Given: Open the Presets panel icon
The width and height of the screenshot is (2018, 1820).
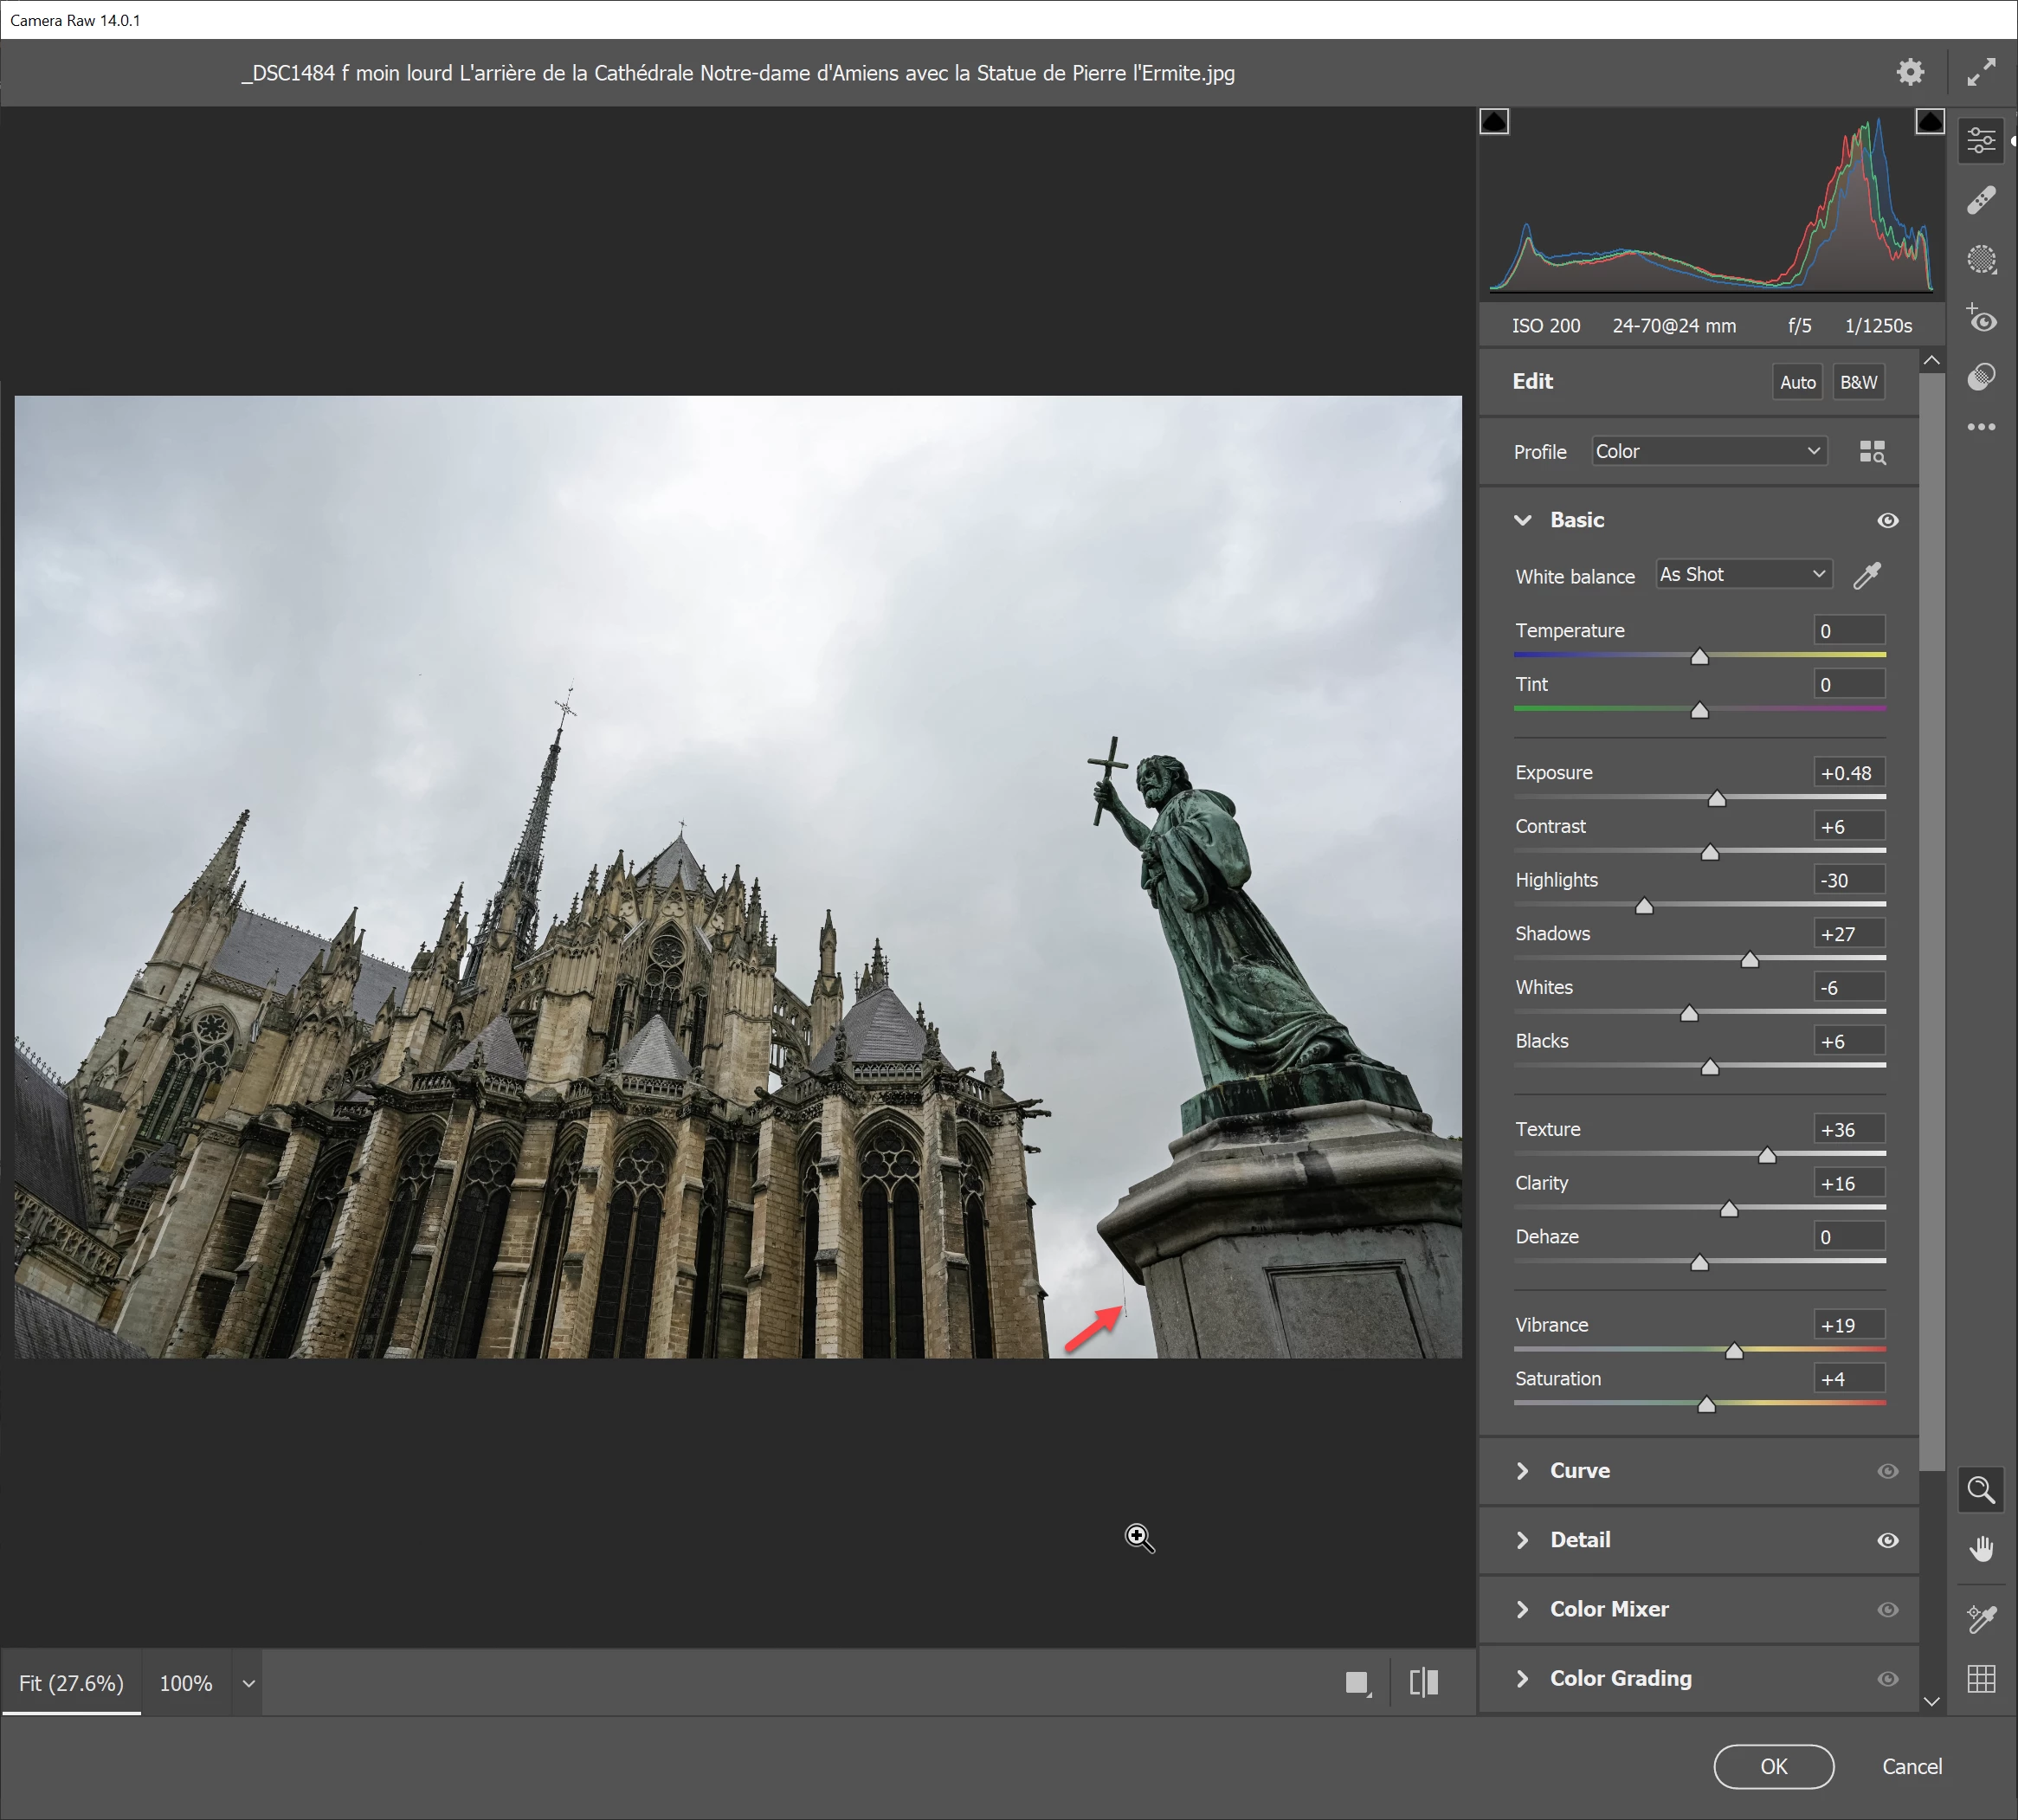Looking at the screenshot, I should click(x=1981, y=377).
